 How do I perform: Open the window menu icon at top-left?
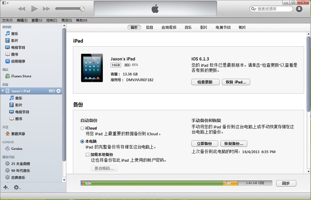5,3
